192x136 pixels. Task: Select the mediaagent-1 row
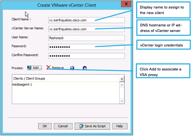pos(66,84)
